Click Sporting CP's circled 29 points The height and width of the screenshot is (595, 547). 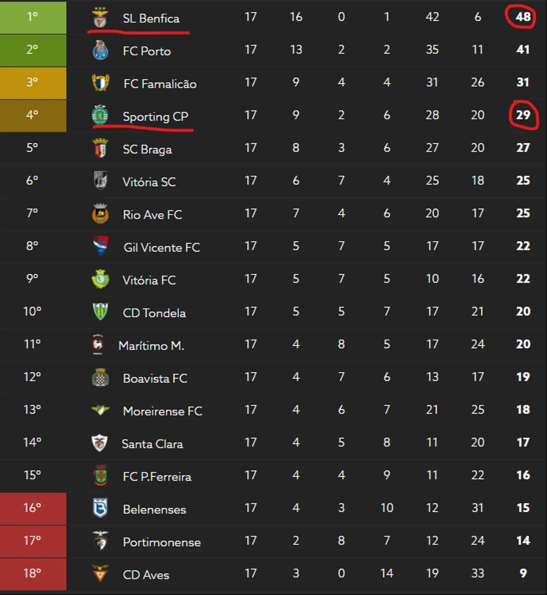(x=523, y=115)
